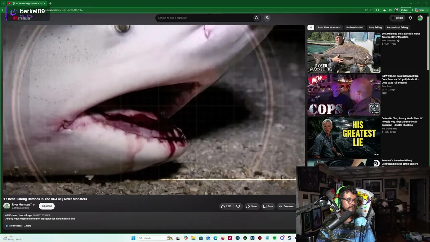430x242 pixels.
Task: Open the River Monsters channel avatar
Action: pyautogui.click(x=7, y=206)
